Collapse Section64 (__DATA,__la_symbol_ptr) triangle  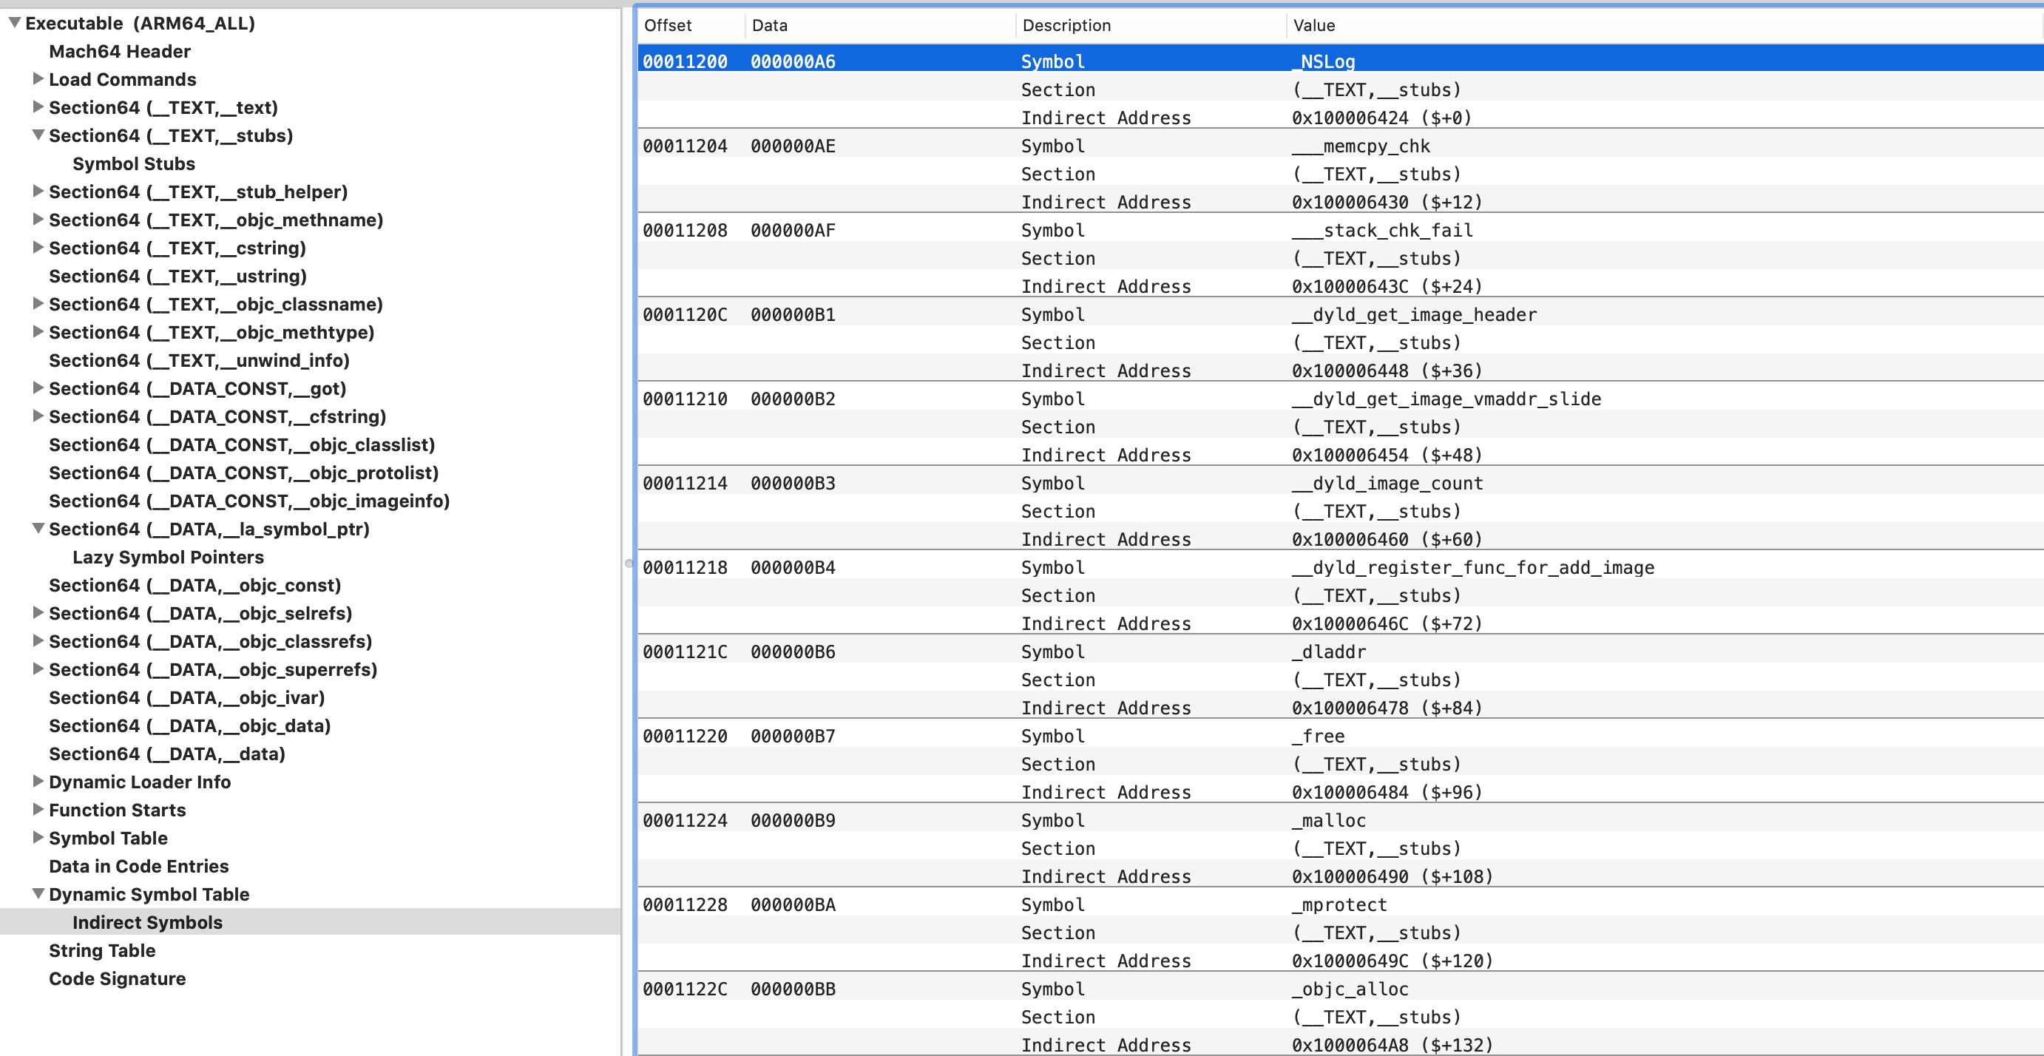point(37,529)
